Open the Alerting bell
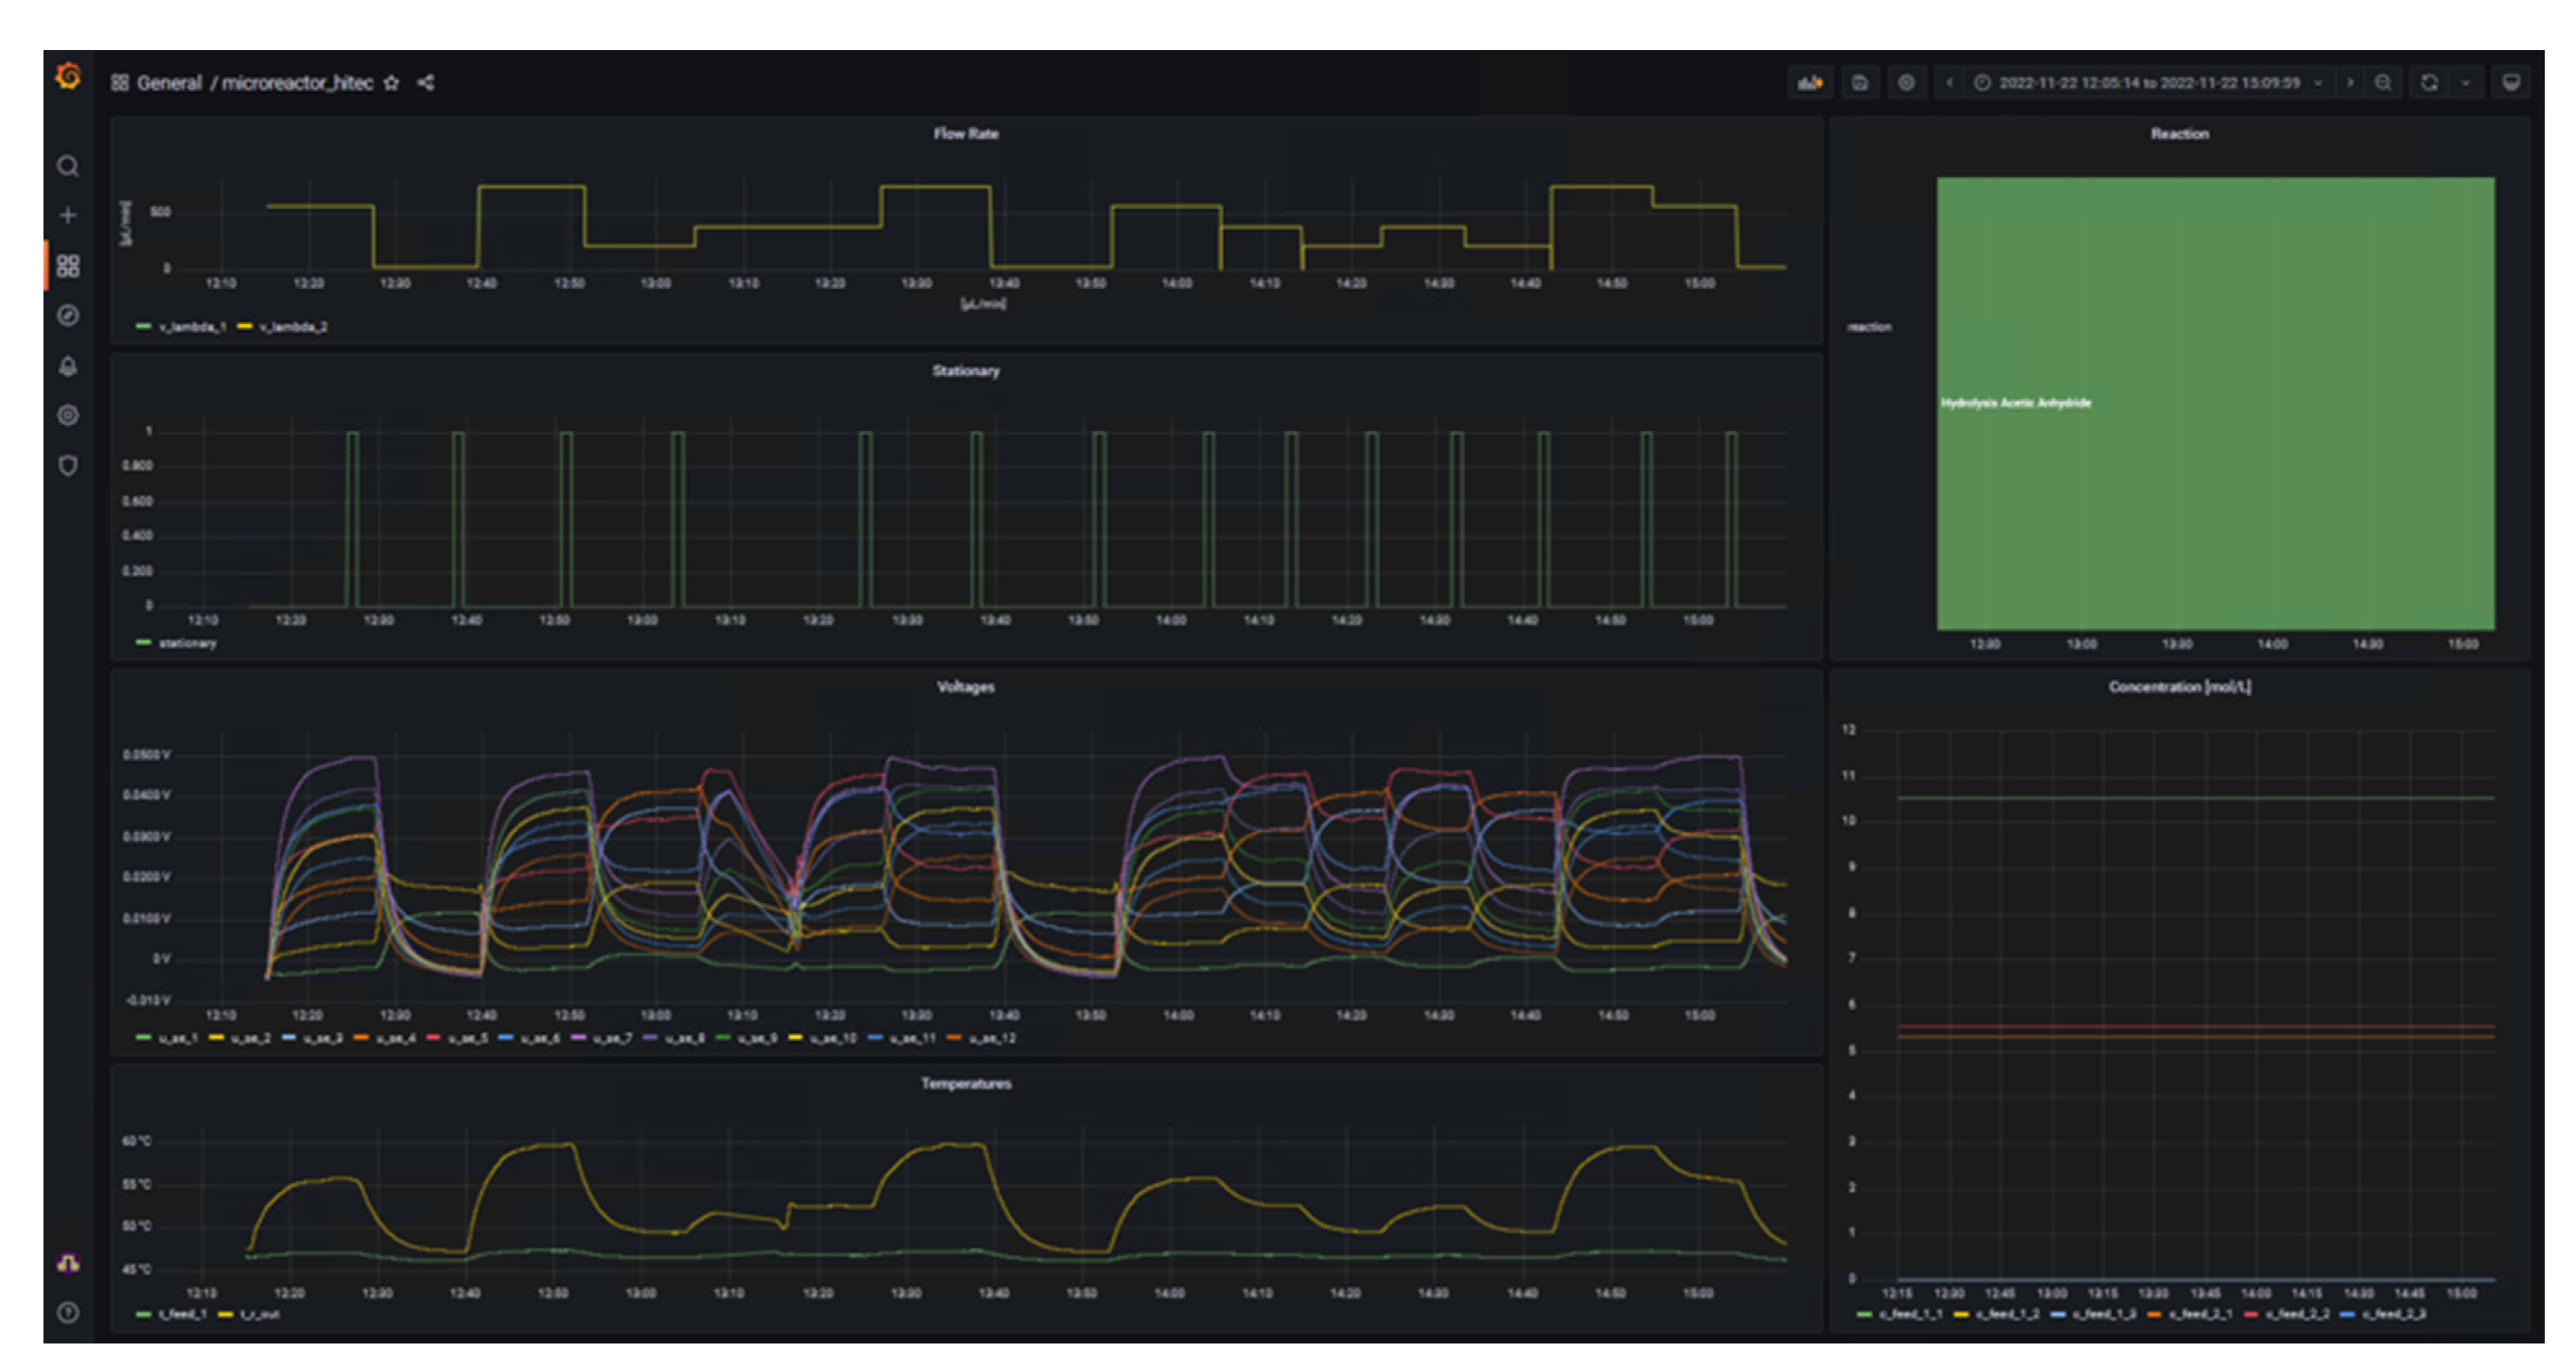 (68, 366)
